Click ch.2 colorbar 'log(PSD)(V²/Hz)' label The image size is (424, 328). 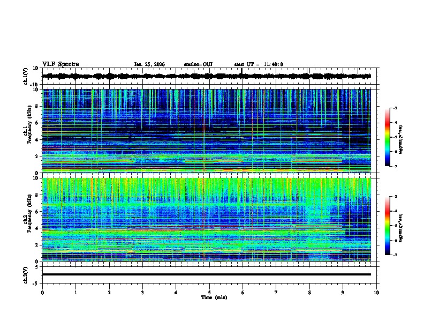[x=401, y=228]
